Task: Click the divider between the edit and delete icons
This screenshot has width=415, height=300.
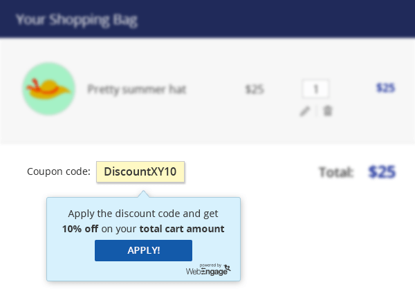Action: (317, 111)
